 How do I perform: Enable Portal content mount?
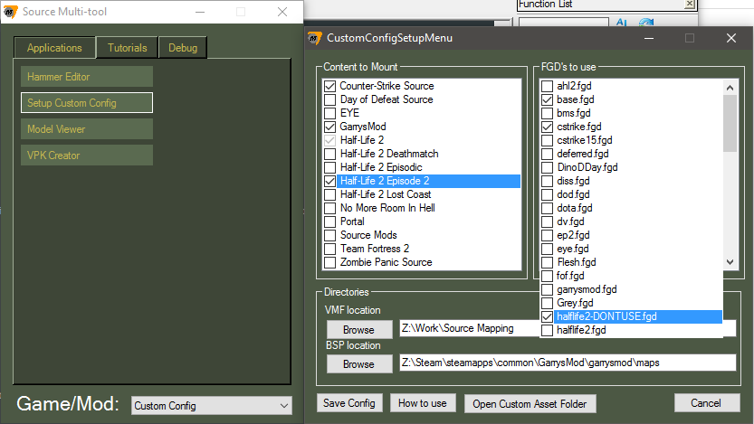point(329,221)
